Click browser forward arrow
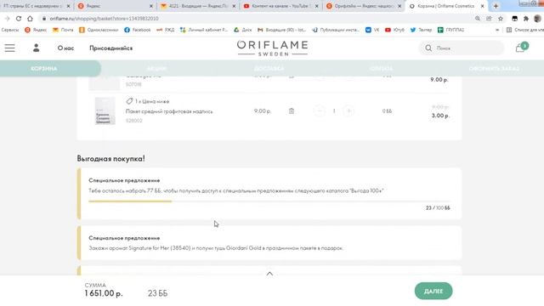Screen dimensions: 544x306 click(x=8, y=19)
